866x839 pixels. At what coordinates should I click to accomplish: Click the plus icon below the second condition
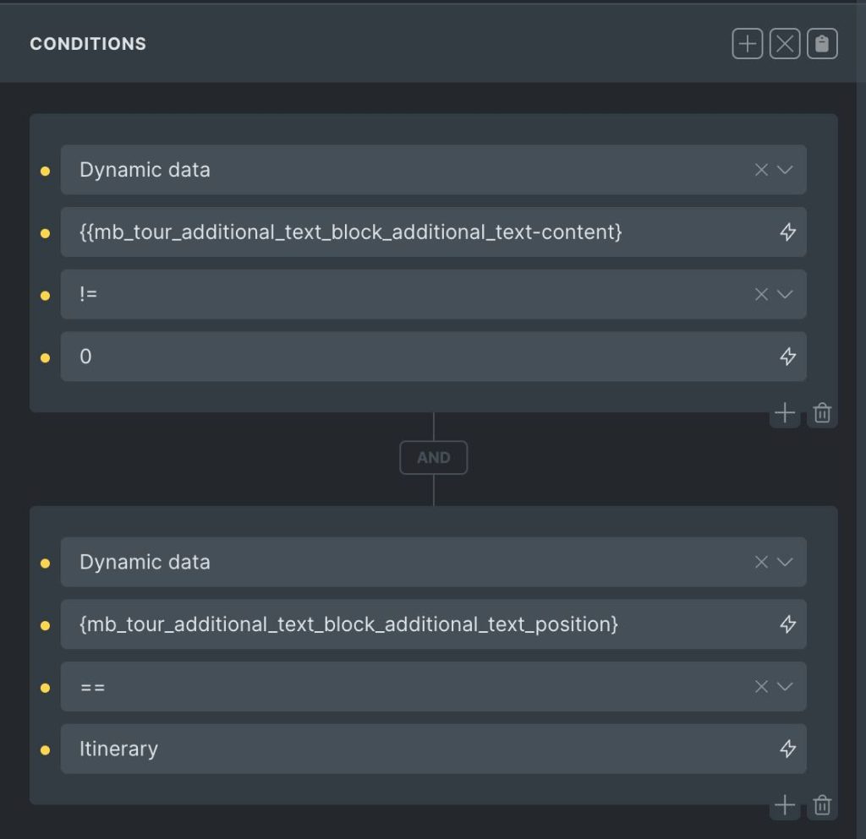click(x=785, y=805)
